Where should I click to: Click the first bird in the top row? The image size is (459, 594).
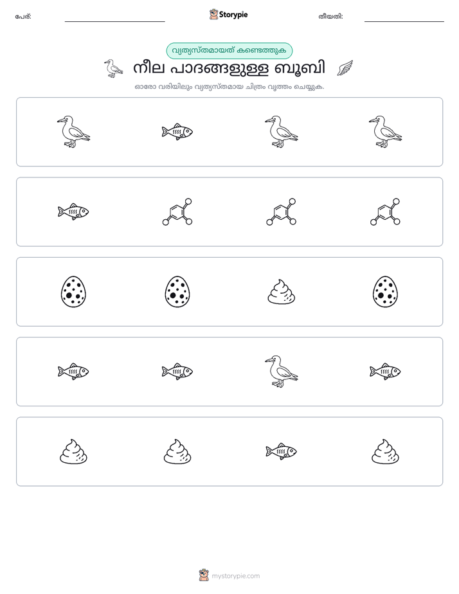(x=73, y=132)
